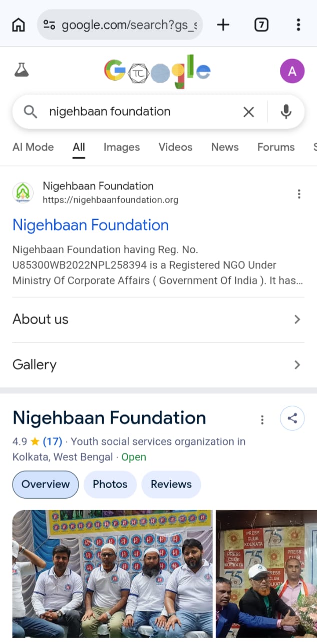317x642 pixels.
Task: Open the first Nigehbaan Foundation photo thumbnail
Action: 112,573
